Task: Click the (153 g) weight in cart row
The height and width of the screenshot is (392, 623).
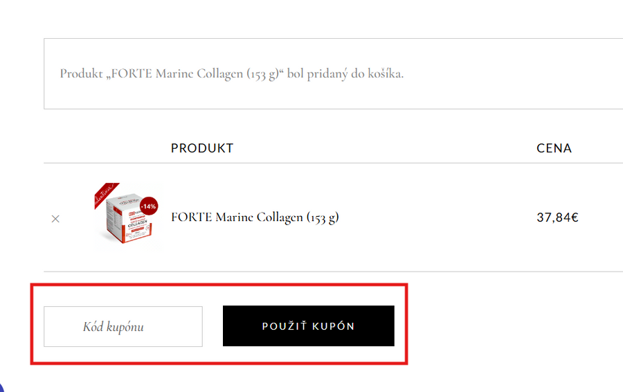Action: (x=323, y=217)
